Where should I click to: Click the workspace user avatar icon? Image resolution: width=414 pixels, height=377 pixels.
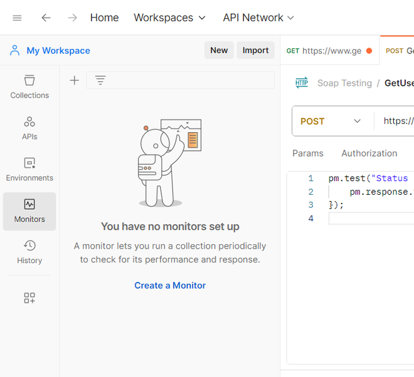point(15,50)
